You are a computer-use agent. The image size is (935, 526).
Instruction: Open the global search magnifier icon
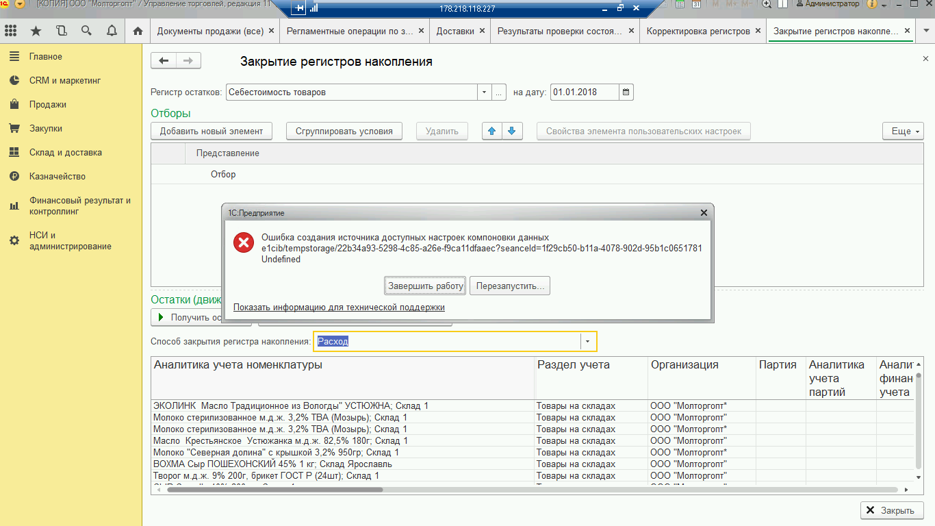pyautogui.click(x=86, y=31)
